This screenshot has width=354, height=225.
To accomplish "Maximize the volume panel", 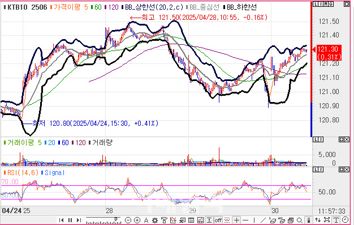I will point(341,139).
